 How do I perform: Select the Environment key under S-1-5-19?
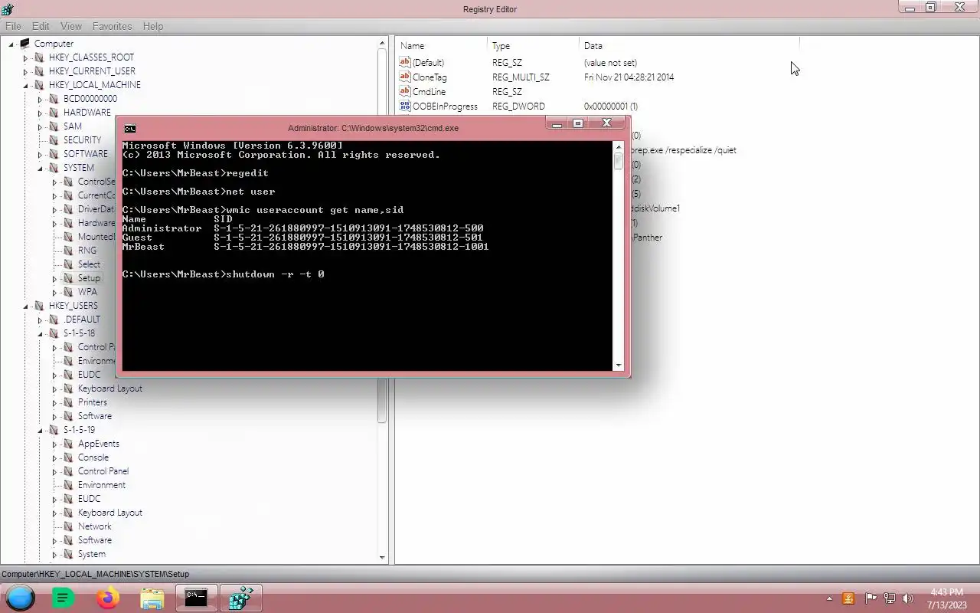[x=101, y=485]
